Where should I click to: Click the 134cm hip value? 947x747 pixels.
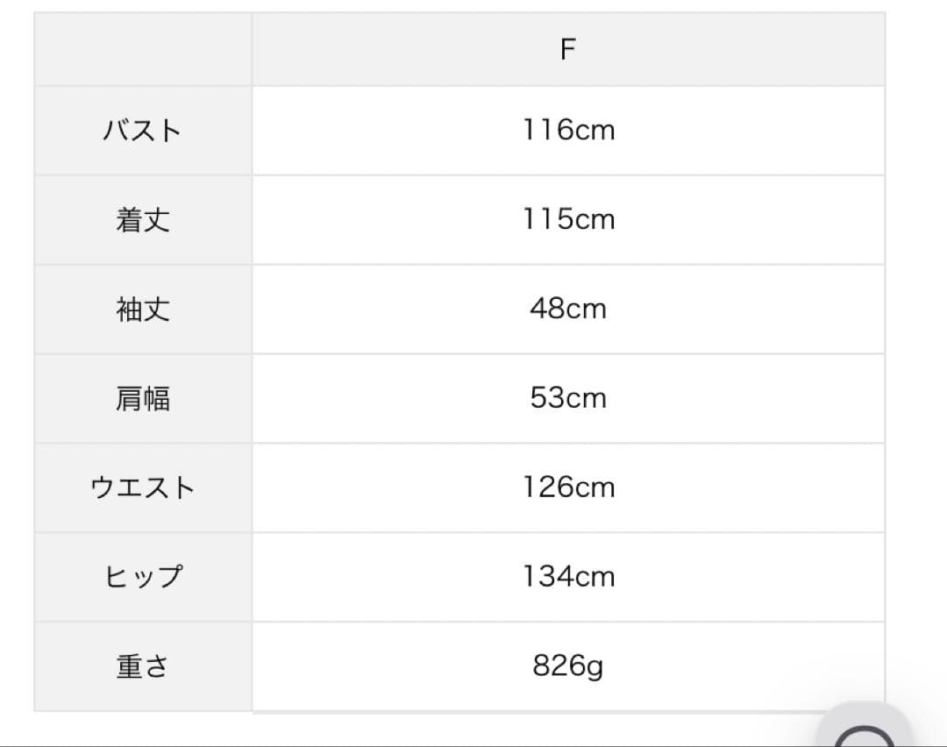click(x=568, y=578)
